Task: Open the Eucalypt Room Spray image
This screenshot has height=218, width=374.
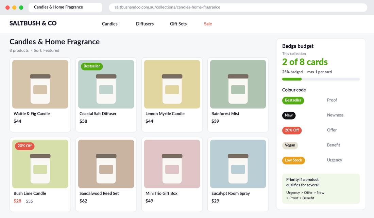Action: coord(238,164)
